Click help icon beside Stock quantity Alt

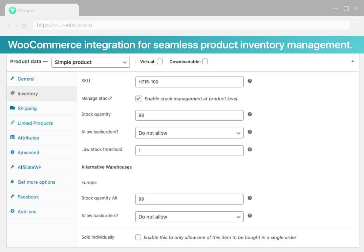(x=249, y=198)
